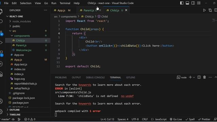This screenshot has width=217, height=122.
Task: Open the Selection menu
Action: (x=26, y=3)
